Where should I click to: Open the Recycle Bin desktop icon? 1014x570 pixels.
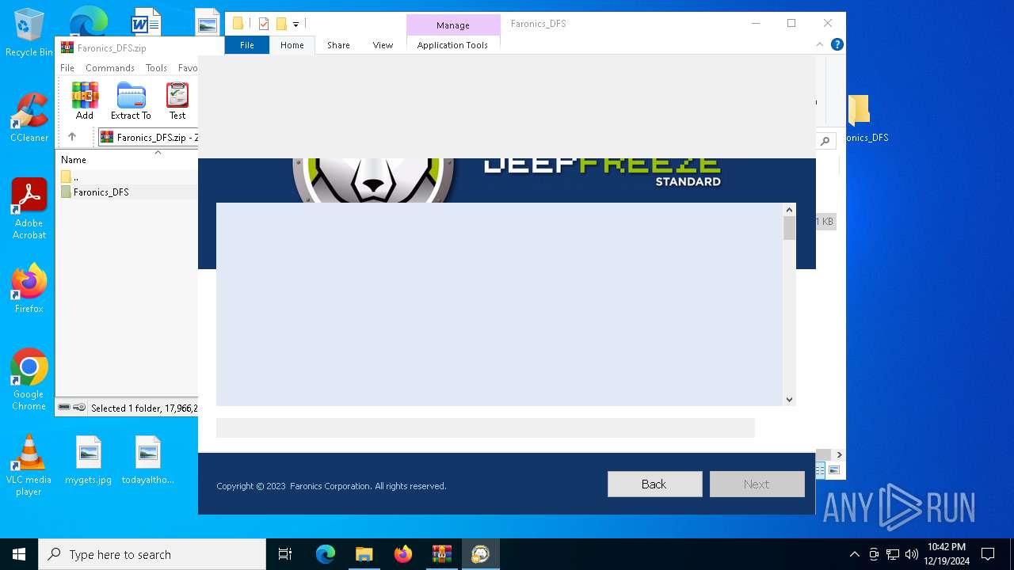pyautogui.click(x=29, y=33)
